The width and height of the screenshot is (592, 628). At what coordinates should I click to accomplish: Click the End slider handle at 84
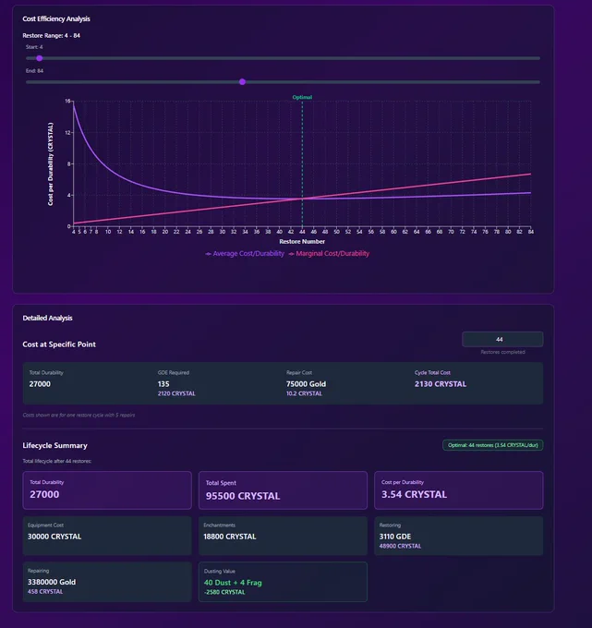tap(242, 81)
